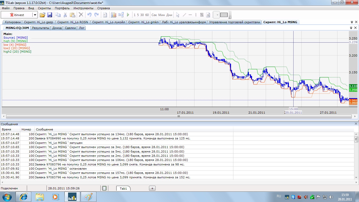Select the arrow cursor tool
The image size is (359, 202).
[178, 15]
